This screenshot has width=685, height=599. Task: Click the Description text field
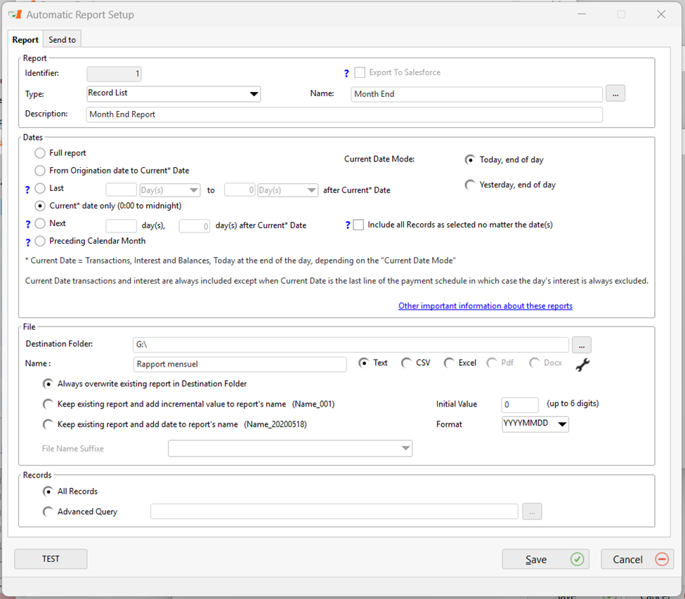pyautogui.click(x=344, y=114)
